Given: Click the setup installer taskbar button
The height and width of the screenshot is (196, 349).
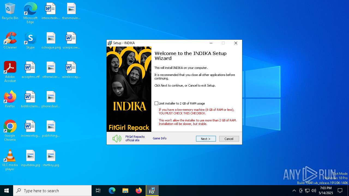Looking at the screenshot, I should coord(152,191).
